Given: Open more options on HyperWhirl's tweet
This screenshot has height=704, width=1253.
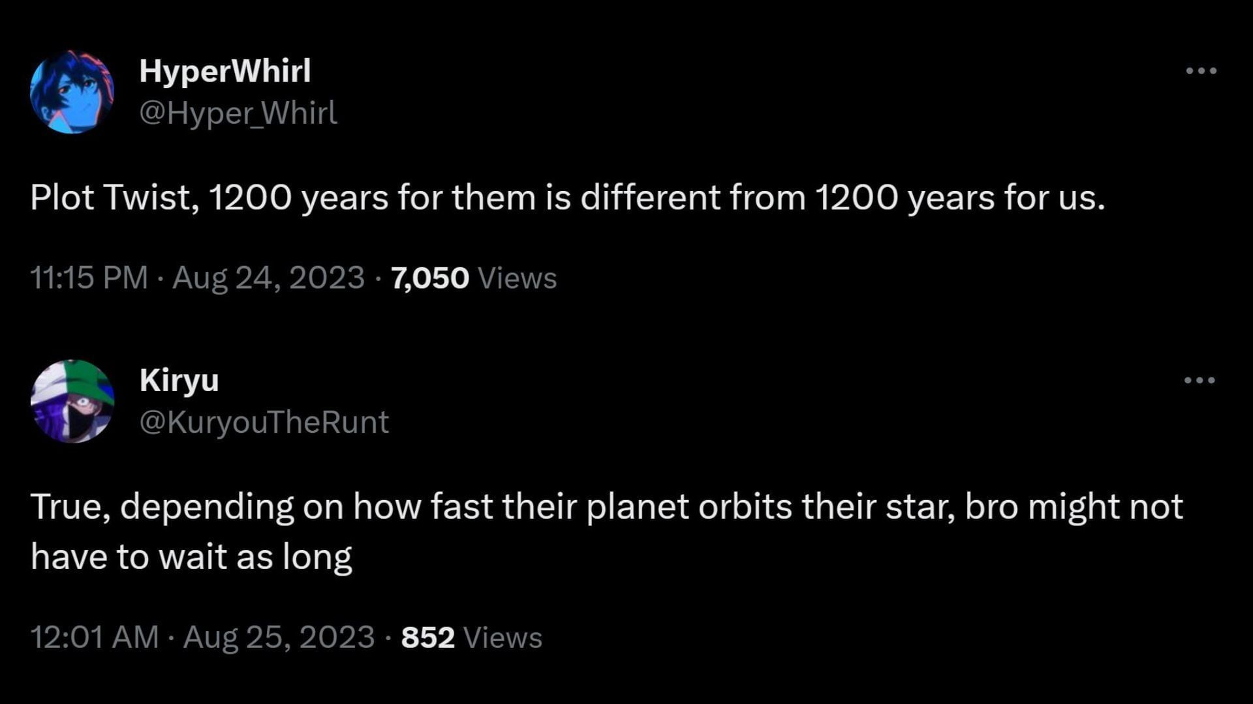Looking at the screenshot, I should (1201, 70).
